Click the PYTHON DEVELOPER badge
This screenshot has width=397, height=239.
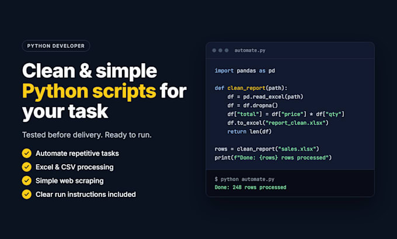pyautogui.click(x=56, y=46)
